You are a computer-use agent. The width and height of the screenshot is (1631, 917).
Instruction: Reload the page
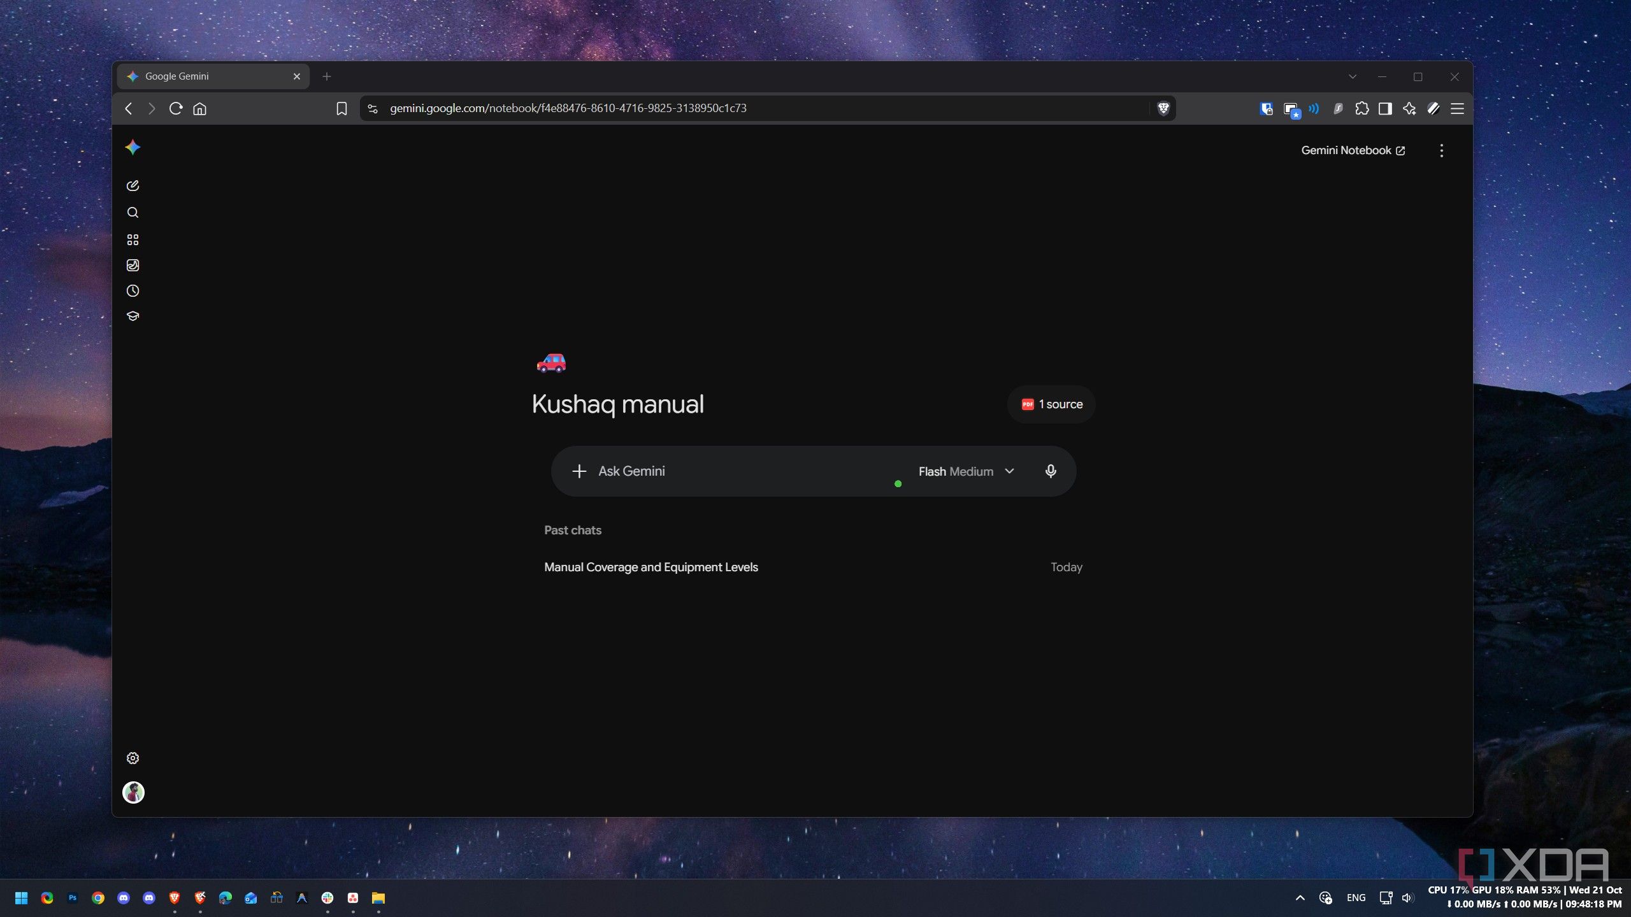[176, 109]
